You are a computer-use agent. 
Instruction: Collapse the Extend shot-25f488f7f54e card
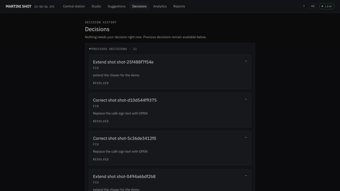click(246, 61)
